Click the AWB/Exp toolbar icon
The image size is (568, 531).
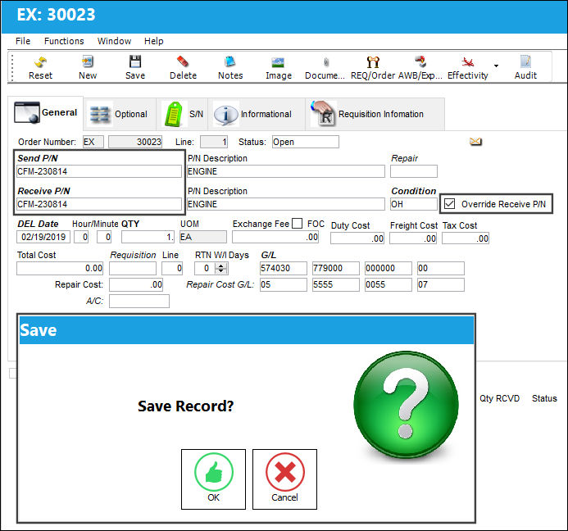pos(420,62)
